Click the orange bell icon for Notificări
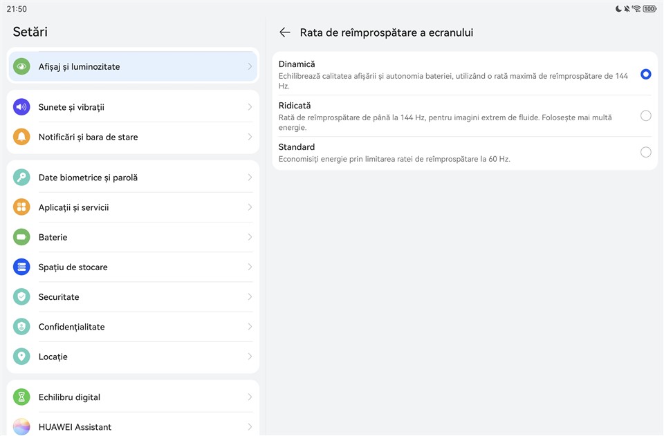Image resolution: width=664 pixels, height=436 pixels. [21, 137]
